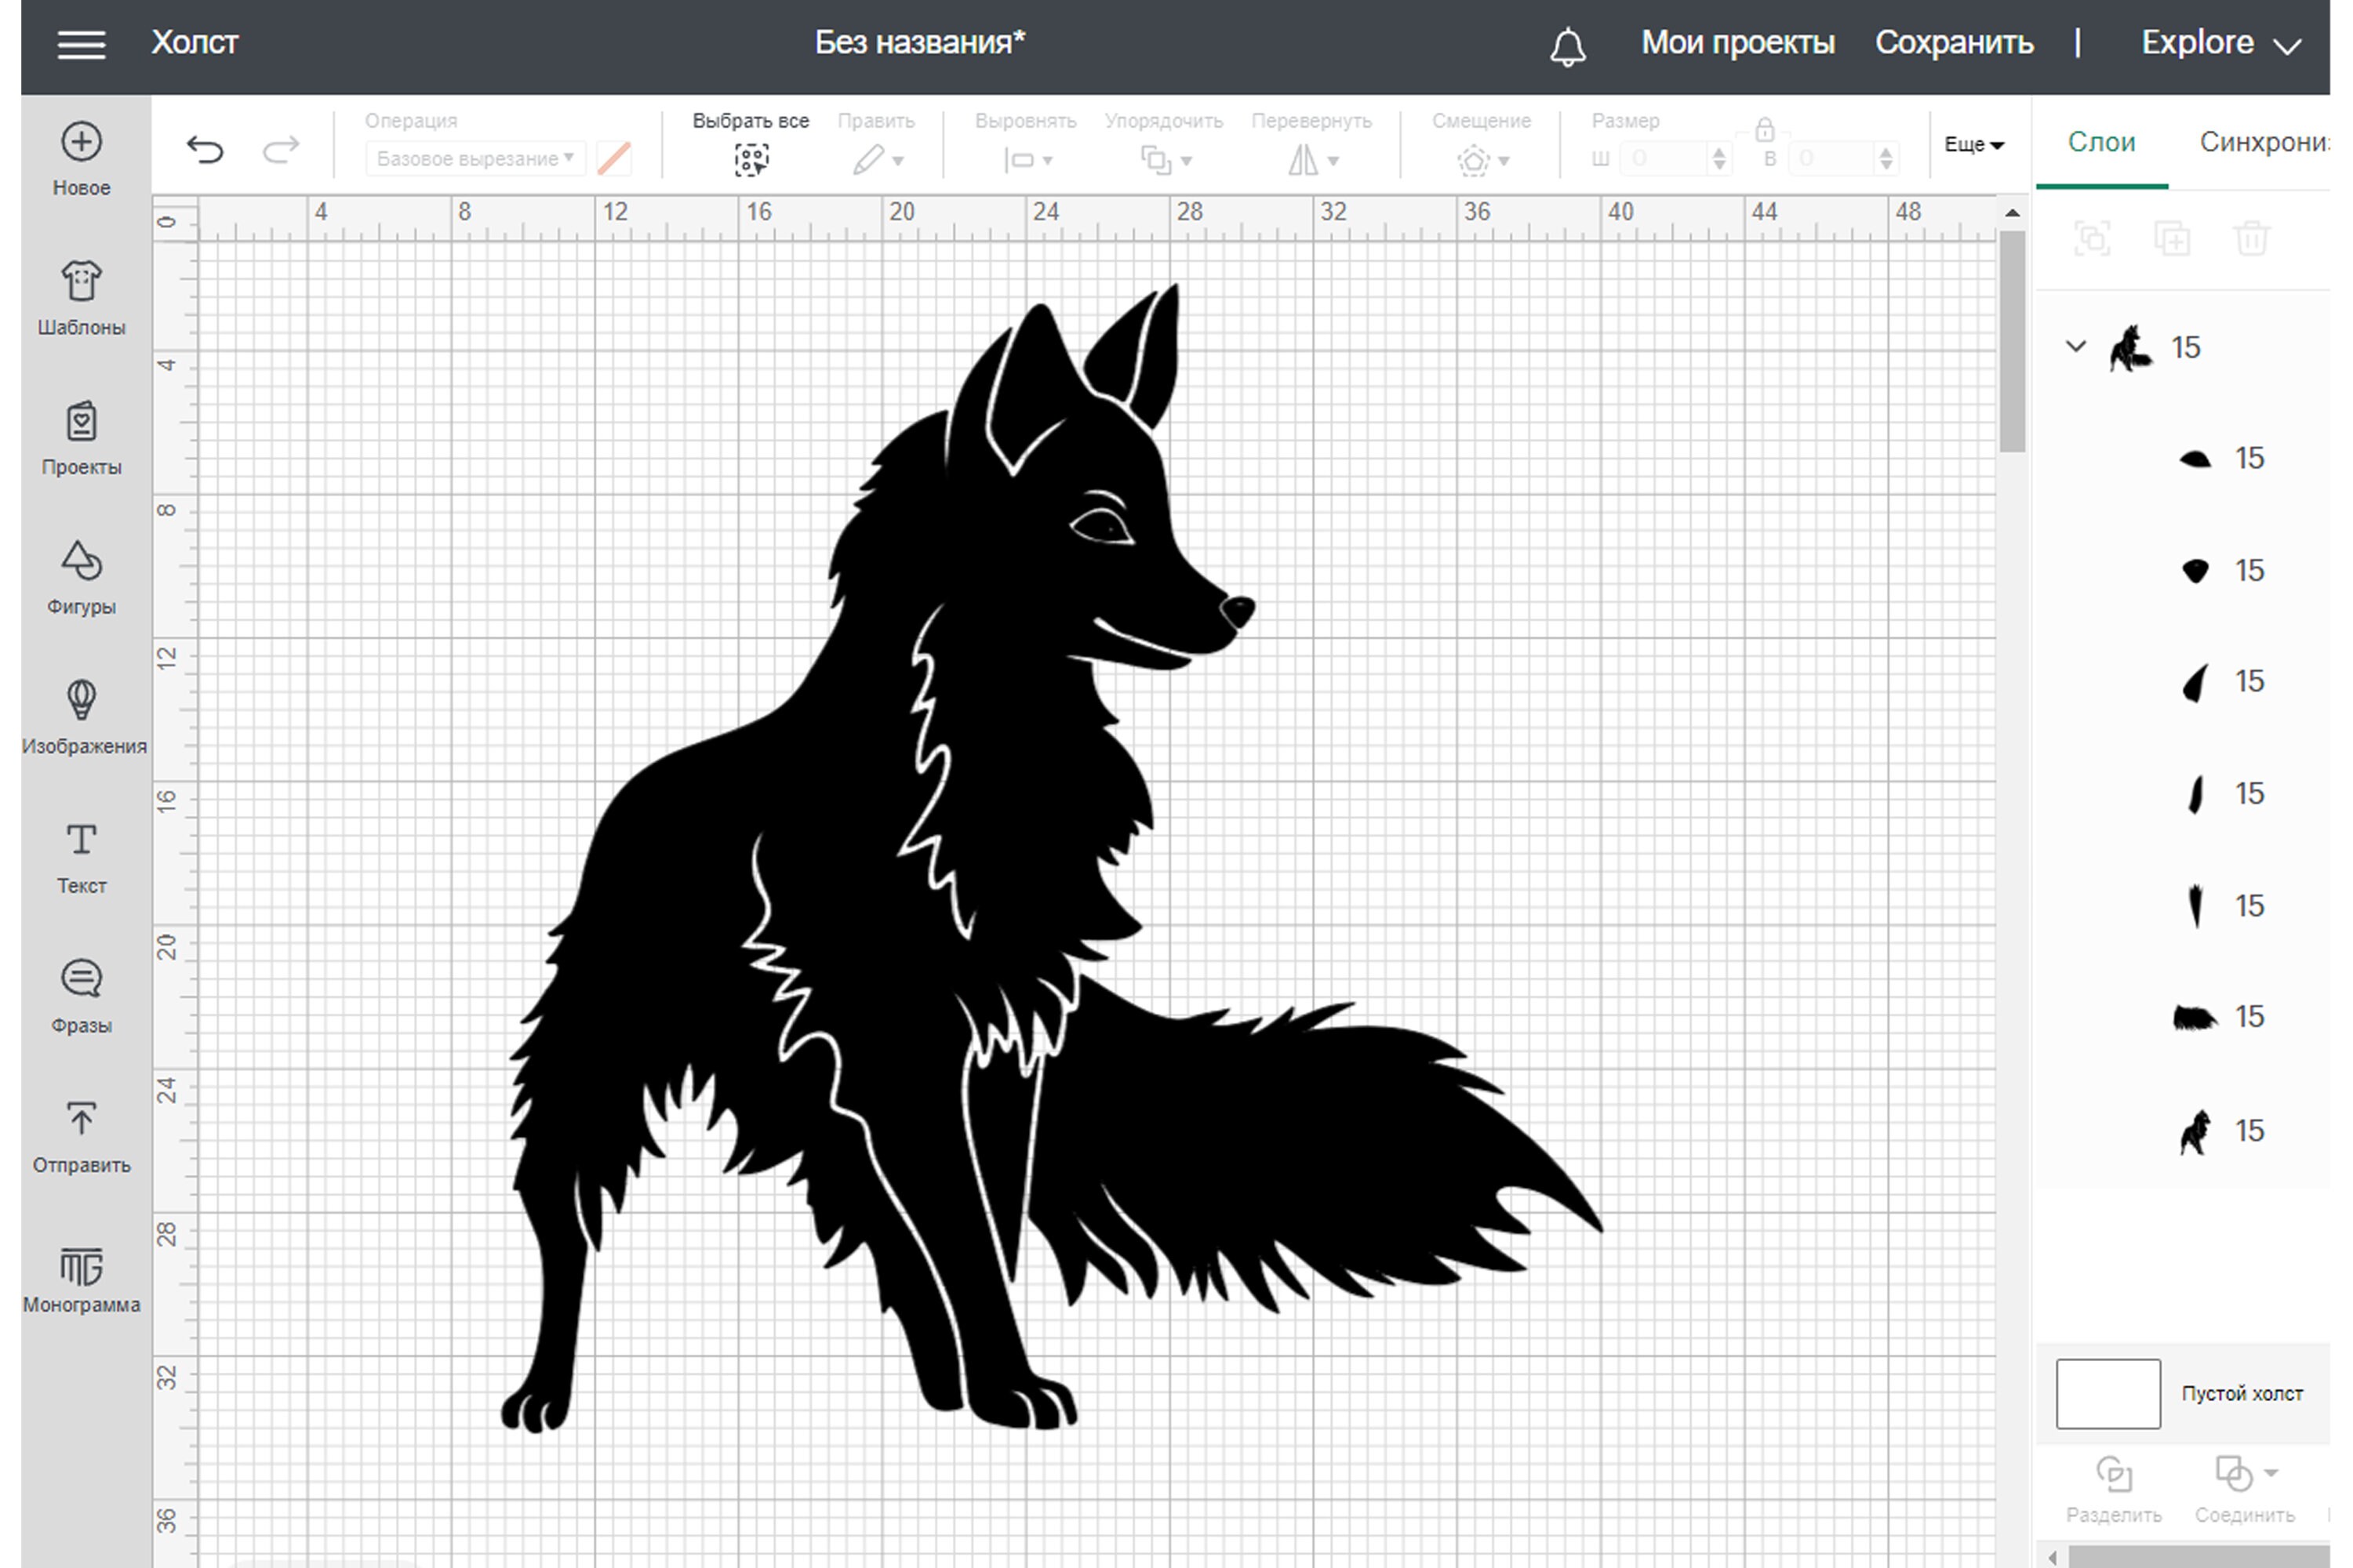This screenshot has width=2353, height=1568.
Task: Click the undo arrow
Action: [205, 148]
